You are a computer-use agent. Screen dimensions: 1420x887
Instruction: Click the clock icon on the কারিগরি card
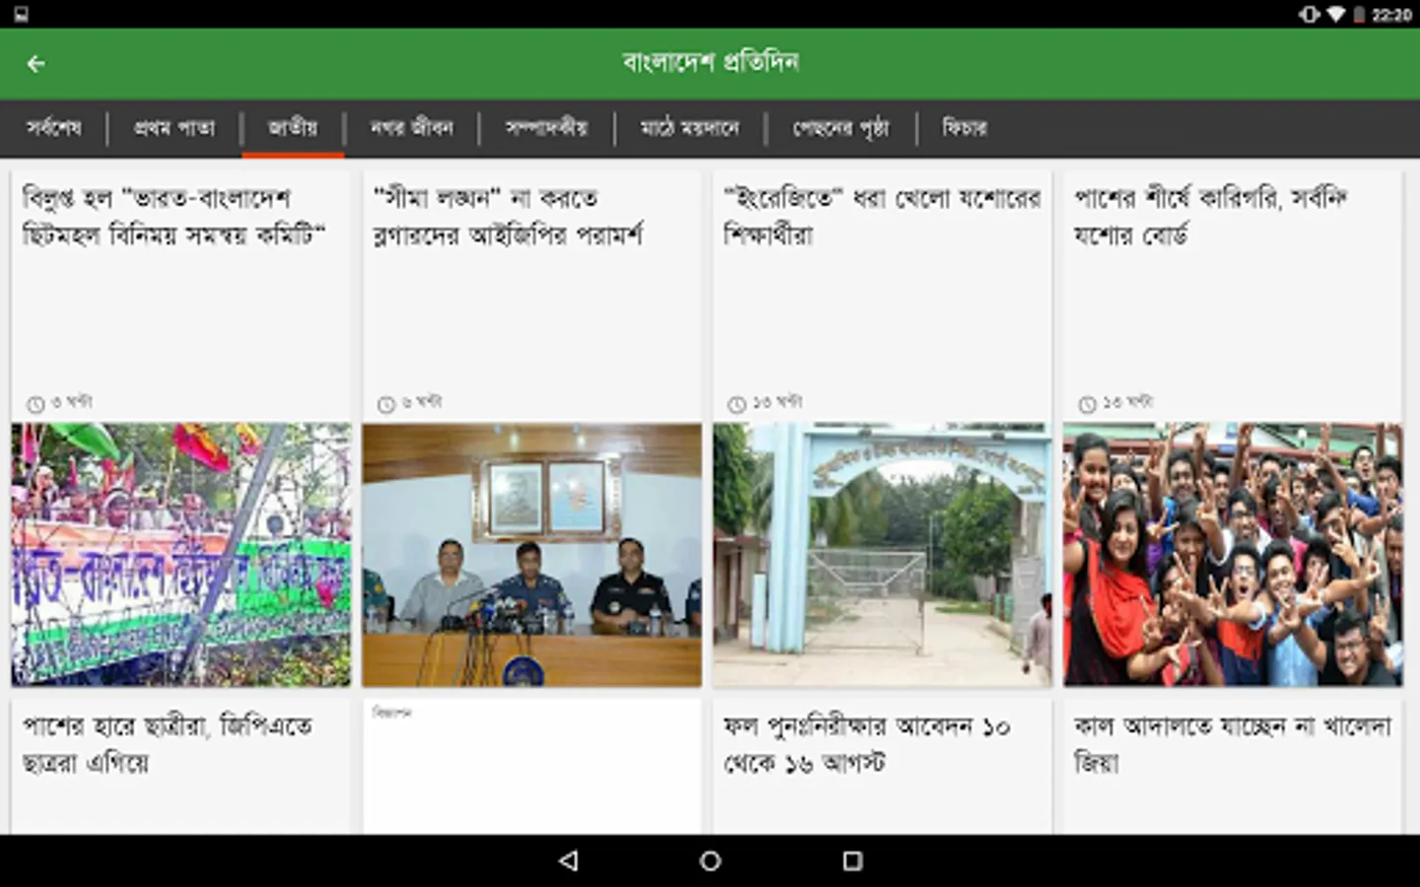1087,404
